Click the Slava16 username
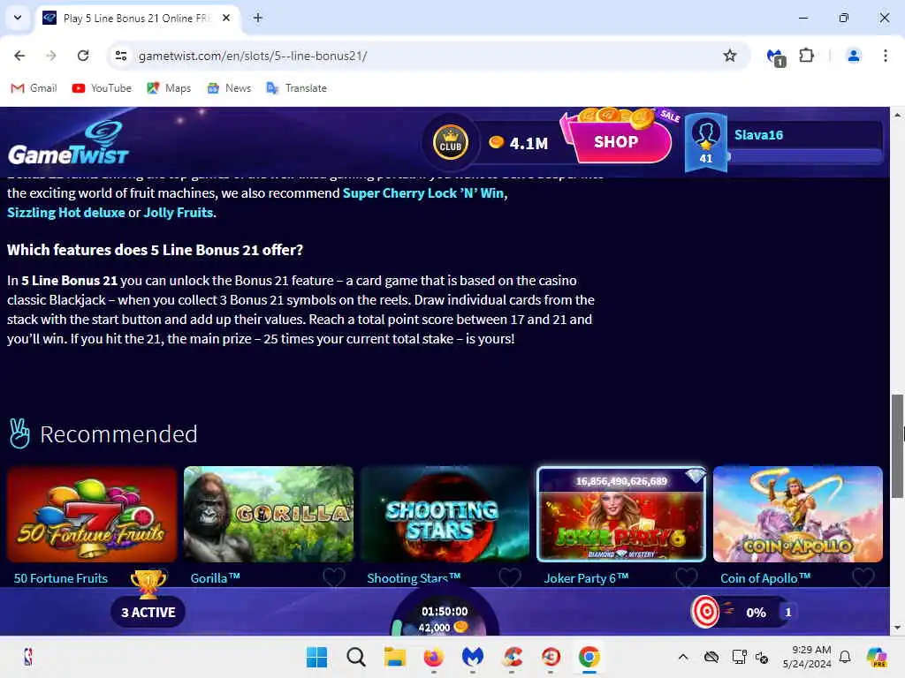 click(758, 135)
